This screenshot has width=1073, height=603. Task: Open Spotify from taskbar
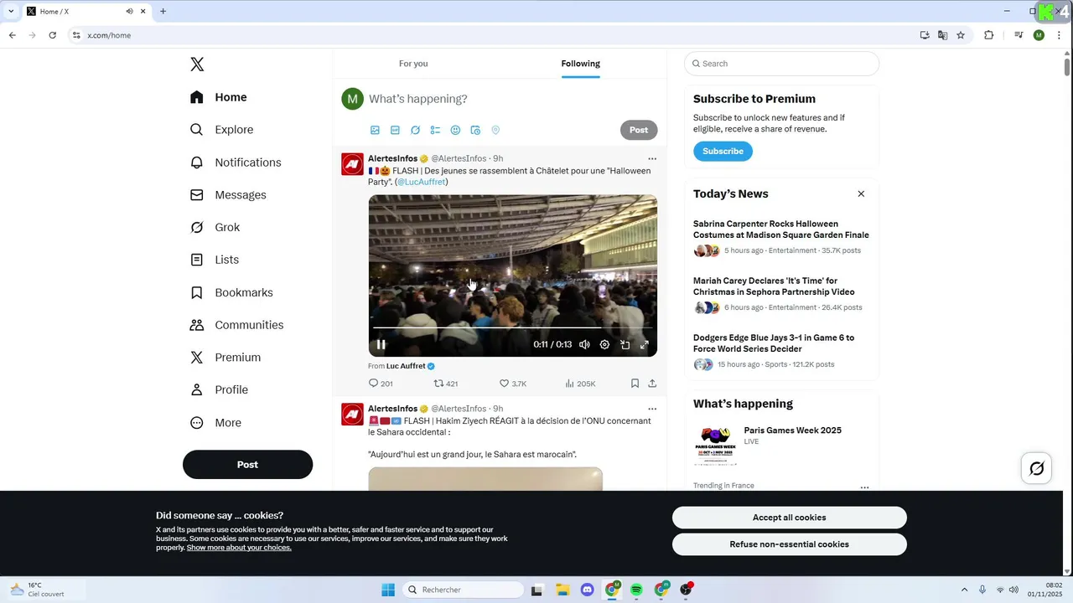coord(636,590)
